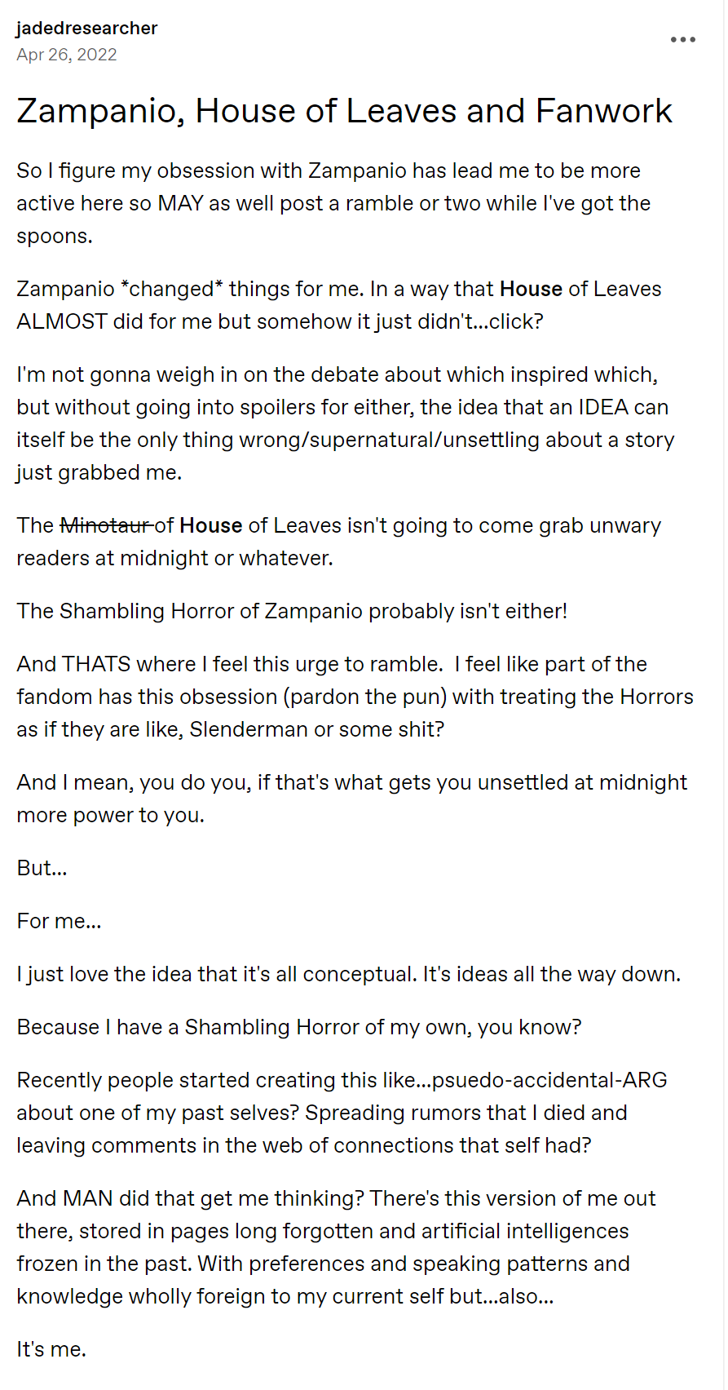This screenshot has width=728, height=1390.
Task: Click the phrase "psuedo-accidental-ARG"
Action: pos(549,1080)
